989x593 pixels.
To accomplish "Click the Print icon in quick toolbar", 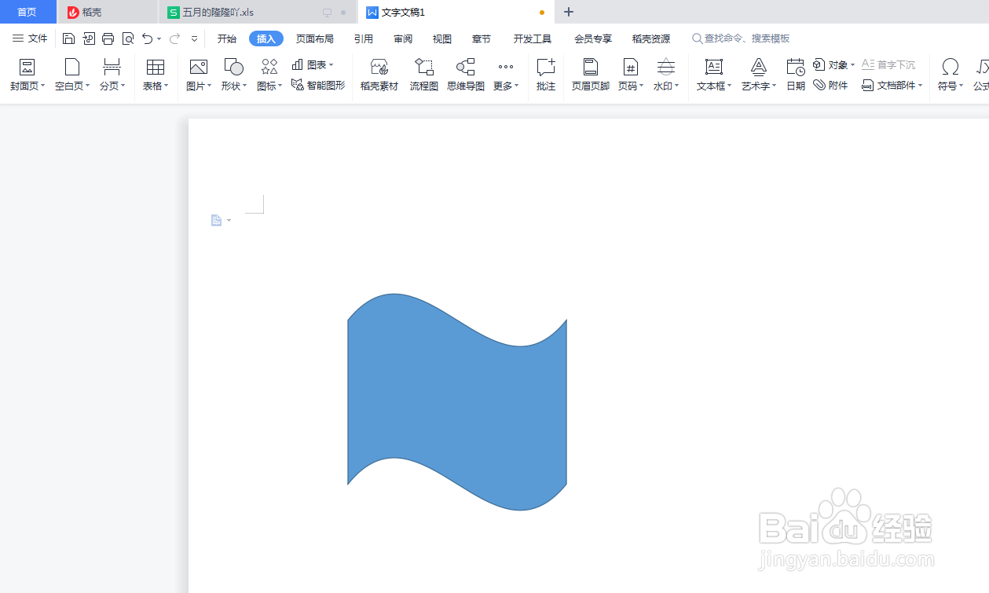I will [108, 38].
